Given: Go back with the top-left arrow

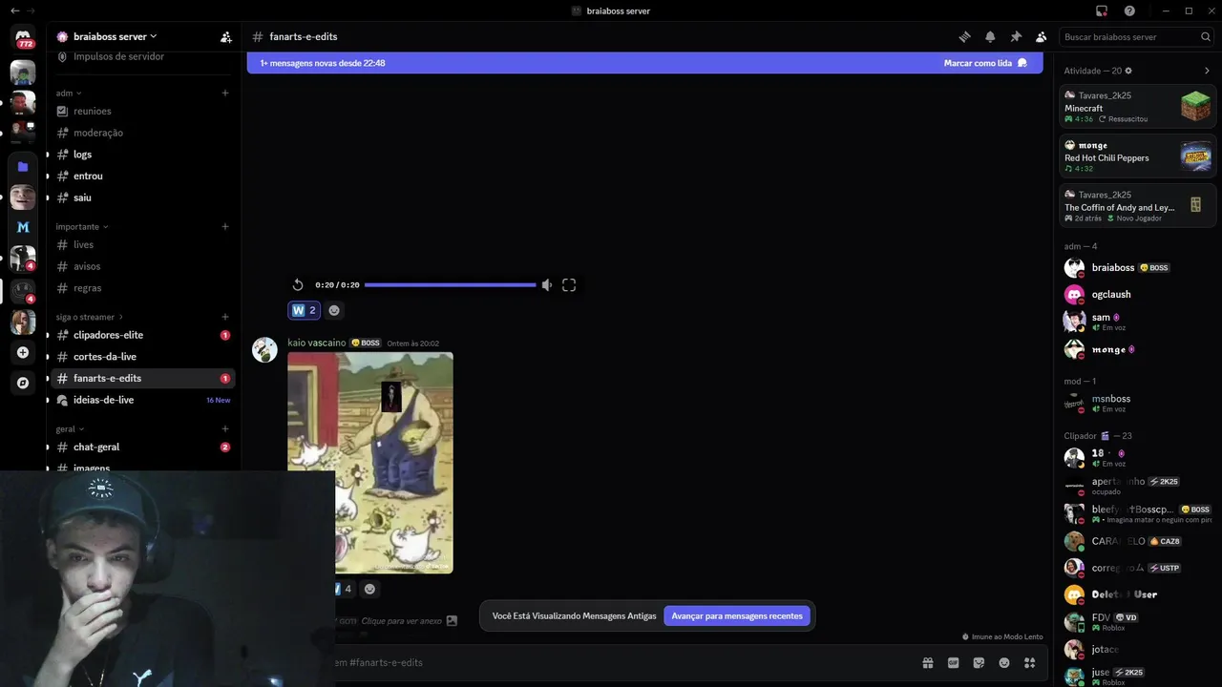Looking at the screenshot, I should (14, 10).
